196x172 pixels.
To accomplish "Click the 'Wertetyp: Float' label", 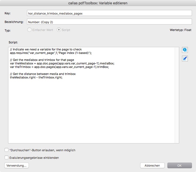I will coord(181,30).
